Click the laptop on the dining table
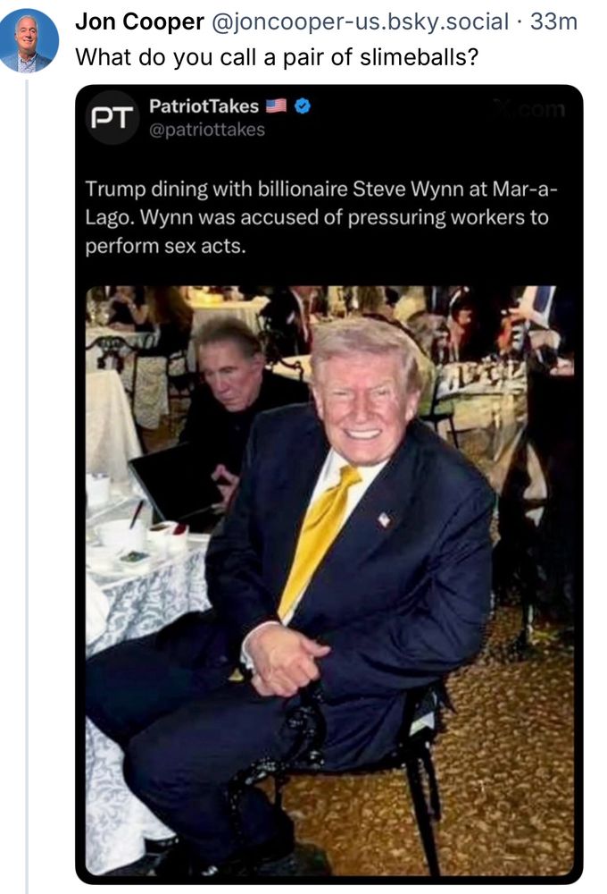 click(x=176, y=484)
